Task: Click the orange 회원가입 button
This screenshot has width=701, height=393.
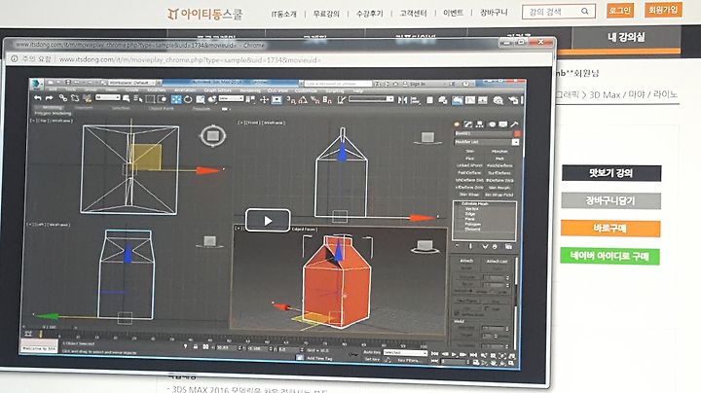Action: click(663, 10)
